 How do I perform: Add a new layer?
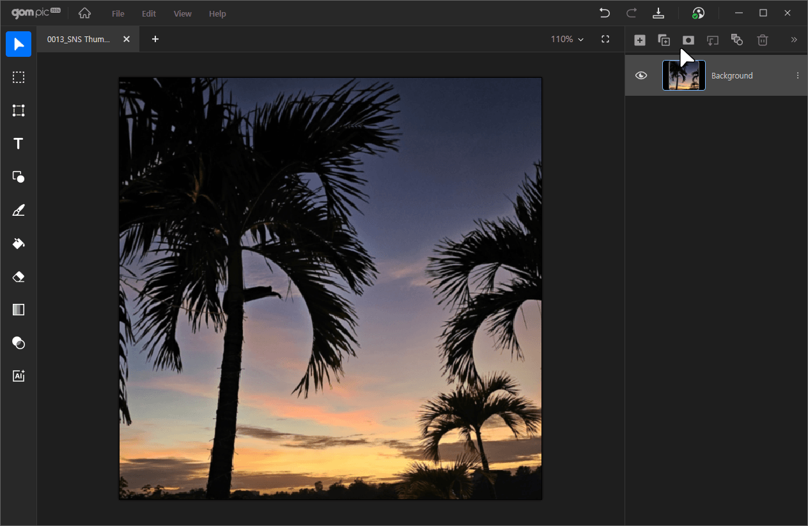click(639, 40)
